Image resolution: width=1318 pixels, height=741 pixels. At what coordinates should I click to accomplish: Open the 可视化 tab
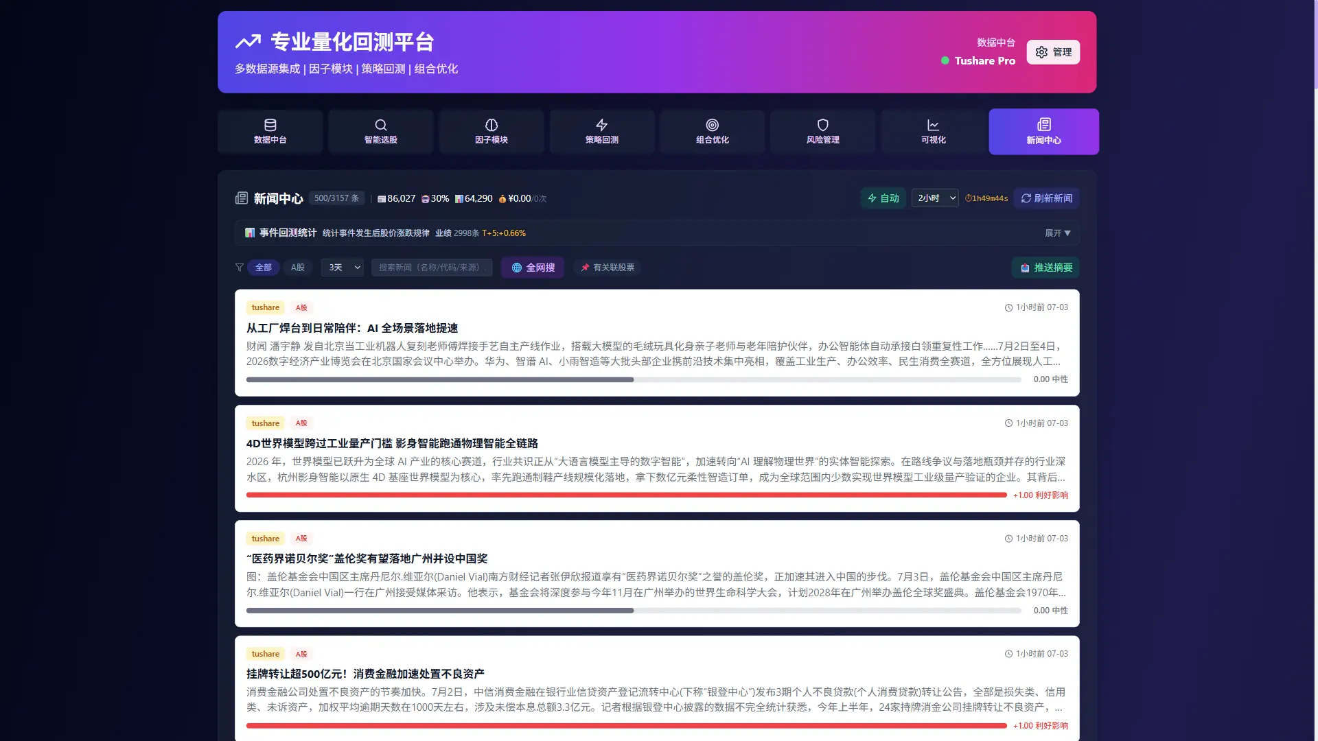click(x=934, y=132)
